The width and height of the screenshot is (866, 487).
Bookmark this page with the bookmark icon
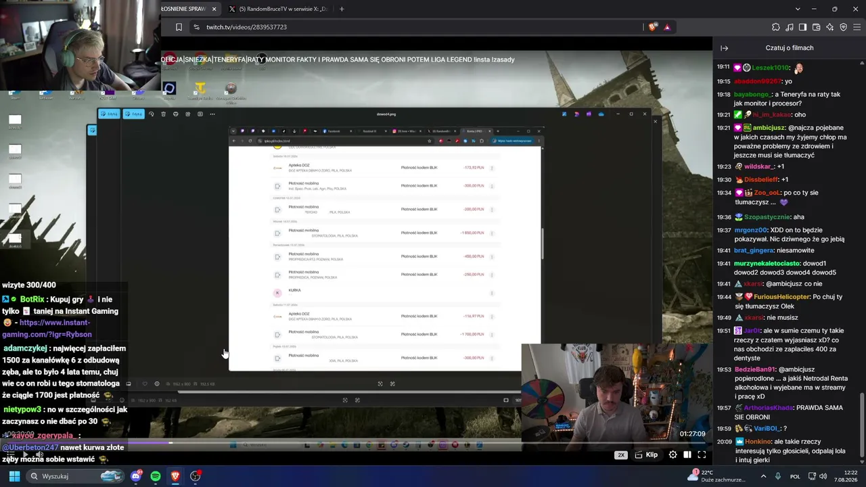pos(179,27)
